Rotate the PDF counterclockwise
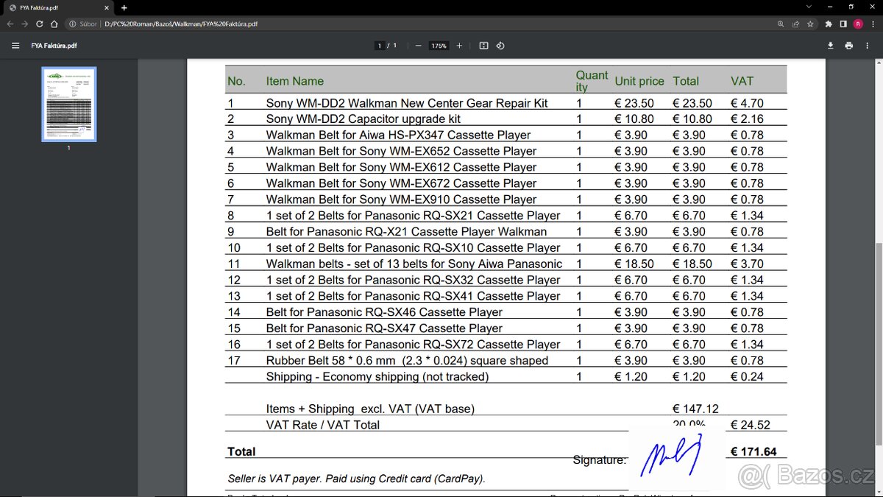The width and height of the screenshot is (883, 497). (x=500, y=46)
